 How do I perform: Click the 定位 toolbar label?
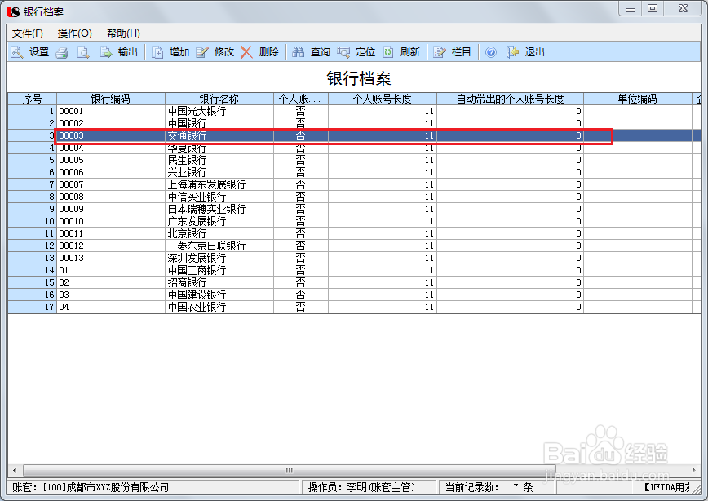coord(365,52)
